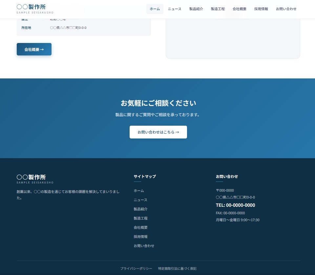Click the 所在地 label in company table
The width and height of the screenshot is (315, 275).
coord(26,28)
